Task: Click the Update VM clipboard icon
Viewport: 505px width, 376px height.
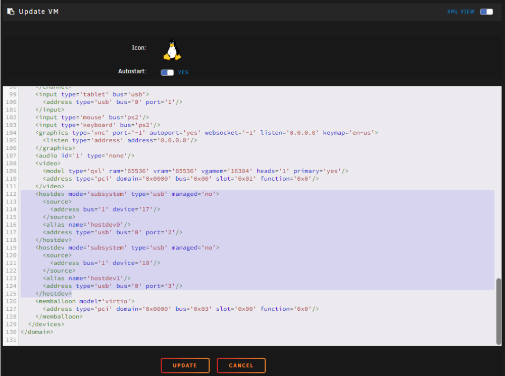Action: (x=11, y=12)
